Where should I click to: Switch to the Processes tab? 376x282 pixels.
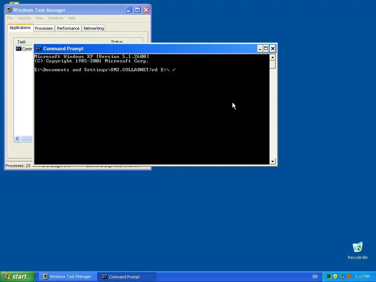pos(44,28)
